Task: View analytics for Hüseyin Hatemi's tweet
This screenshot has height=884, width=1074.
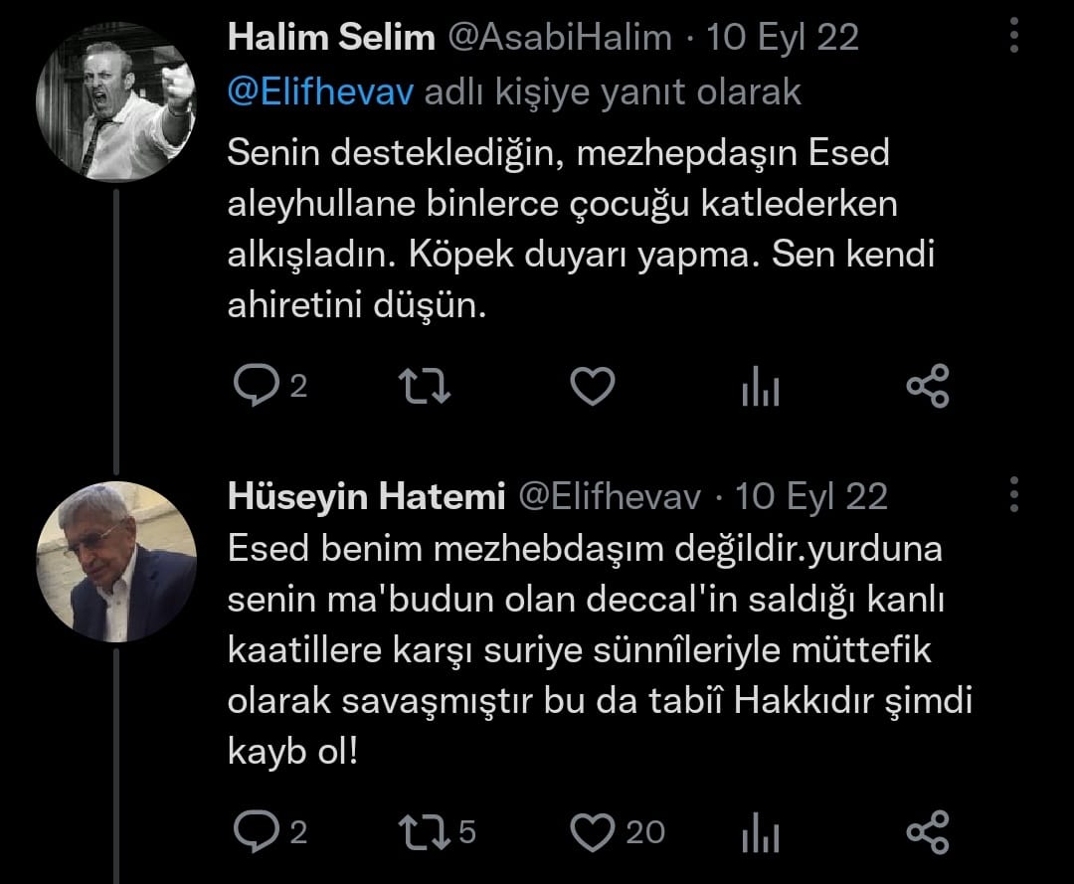Action: 761,833
